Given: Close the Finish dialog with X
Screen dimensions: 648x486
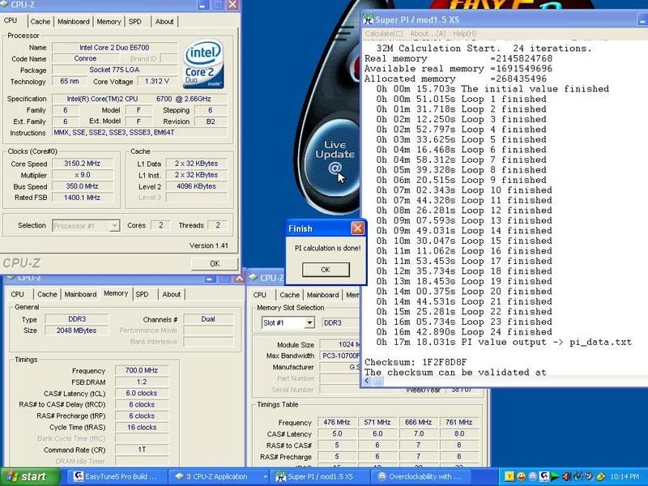Looking at the screenshot, I should tap(357, 228).
